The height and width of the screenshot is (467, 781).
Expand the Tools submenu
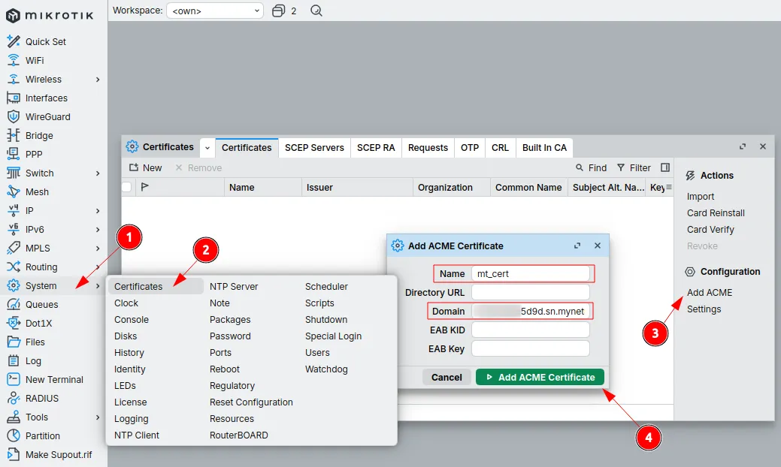tap(98, 417)
